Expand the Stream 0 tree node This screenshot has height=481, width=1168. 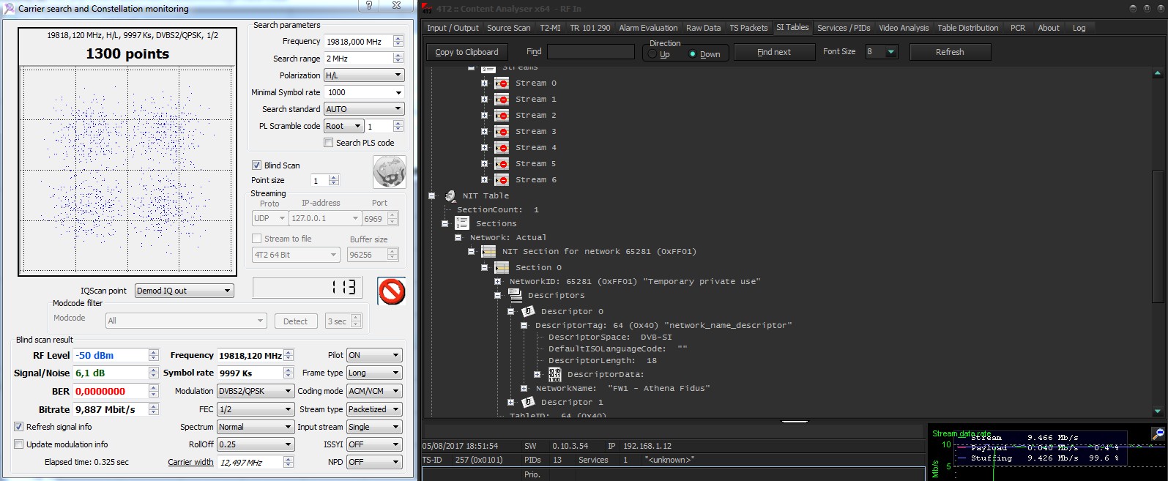484,83
